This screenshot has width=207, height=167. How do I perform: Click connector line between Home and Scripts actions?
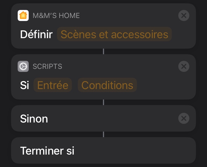coord(104,51)
